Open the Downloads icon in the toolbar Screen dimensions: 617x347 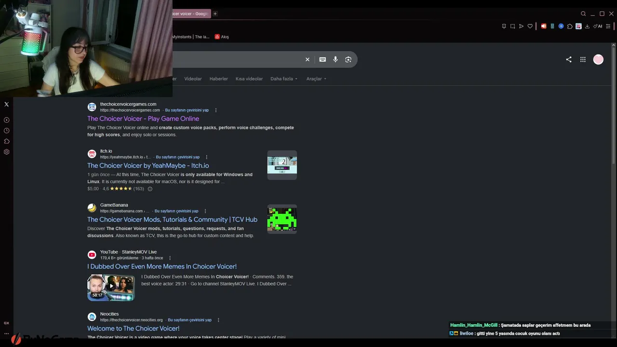(587, 26)
